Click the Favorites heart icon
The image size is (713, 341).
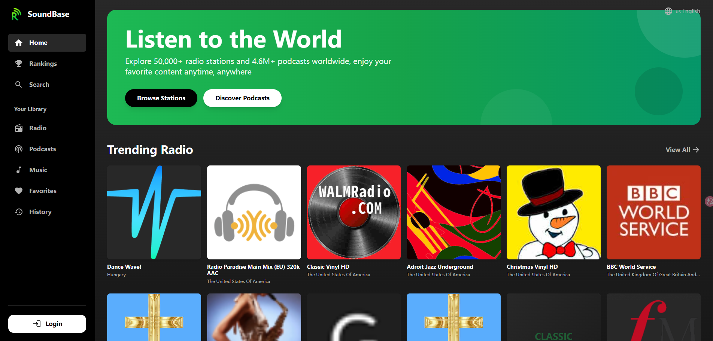[18, 191]
